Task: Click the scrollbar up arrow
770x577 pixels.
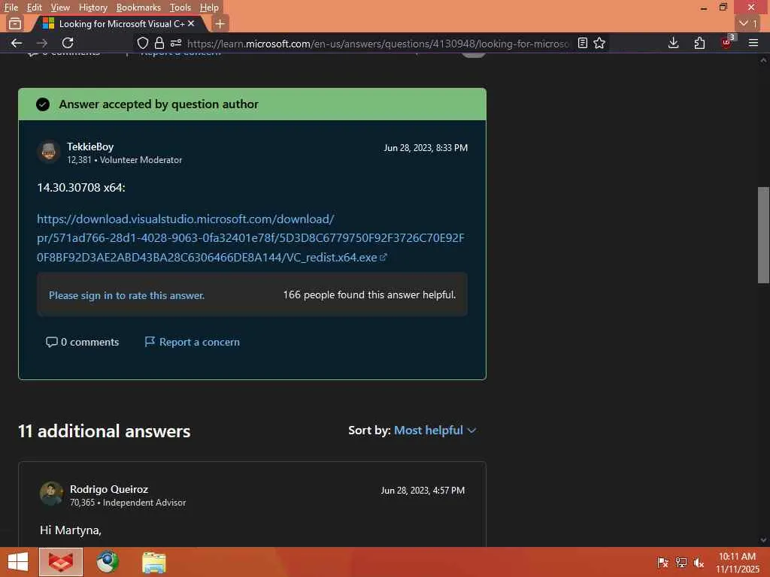Action: 763,60
